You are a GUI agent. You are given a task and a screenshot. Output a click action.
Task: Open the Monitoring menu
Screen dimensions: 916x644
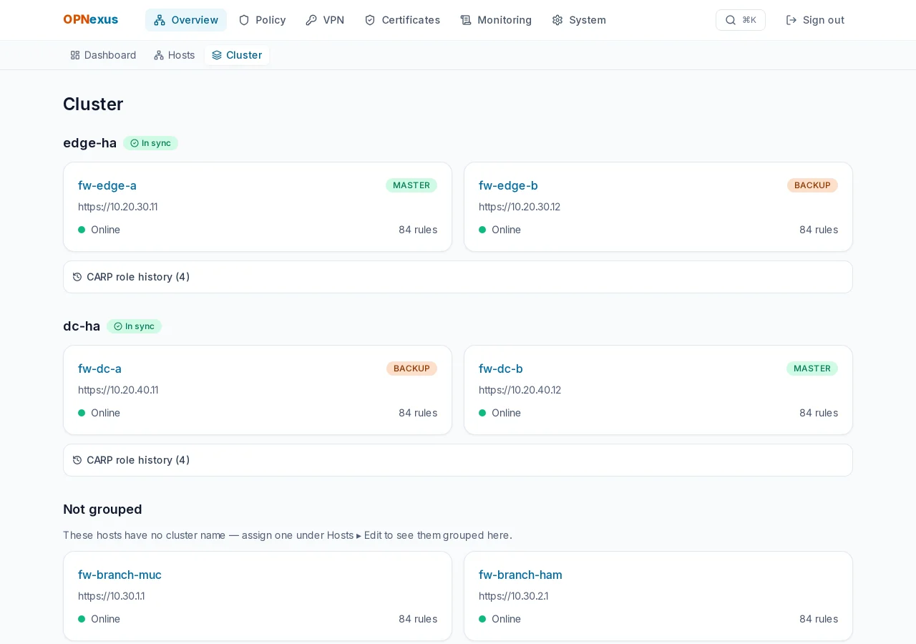[x=496, y=20]
